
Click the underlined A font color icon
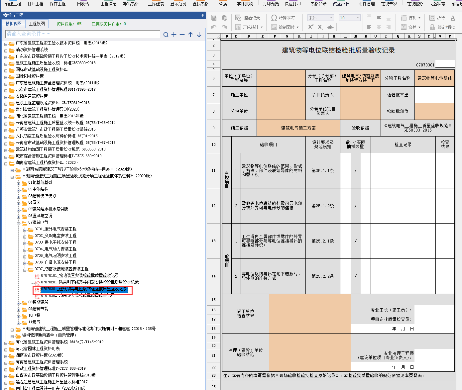(x=453, y=18)
